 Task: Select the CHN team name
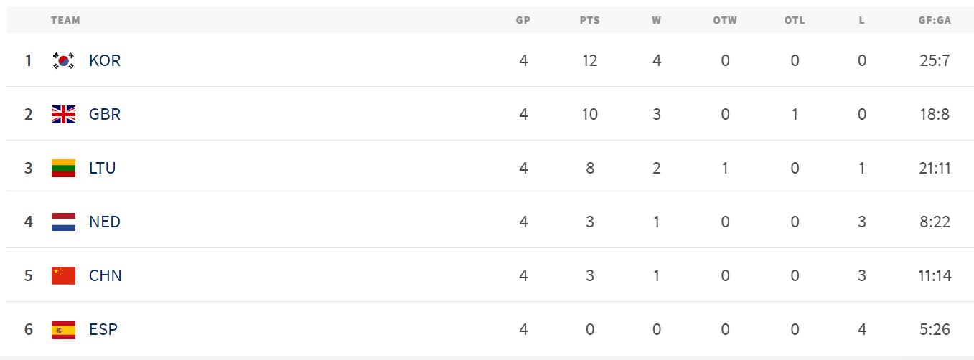pos(106,276)
